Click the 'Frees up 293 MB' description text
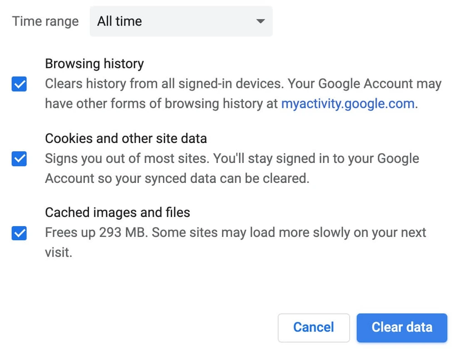Image resolution: width=454 pixels, height=350 pixels. pyautogui.click(x=97, y=232)
